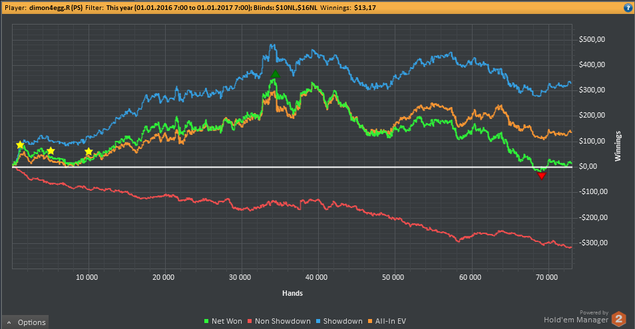
Task: Click the Powered by text
Action: (x=594, y=312)
